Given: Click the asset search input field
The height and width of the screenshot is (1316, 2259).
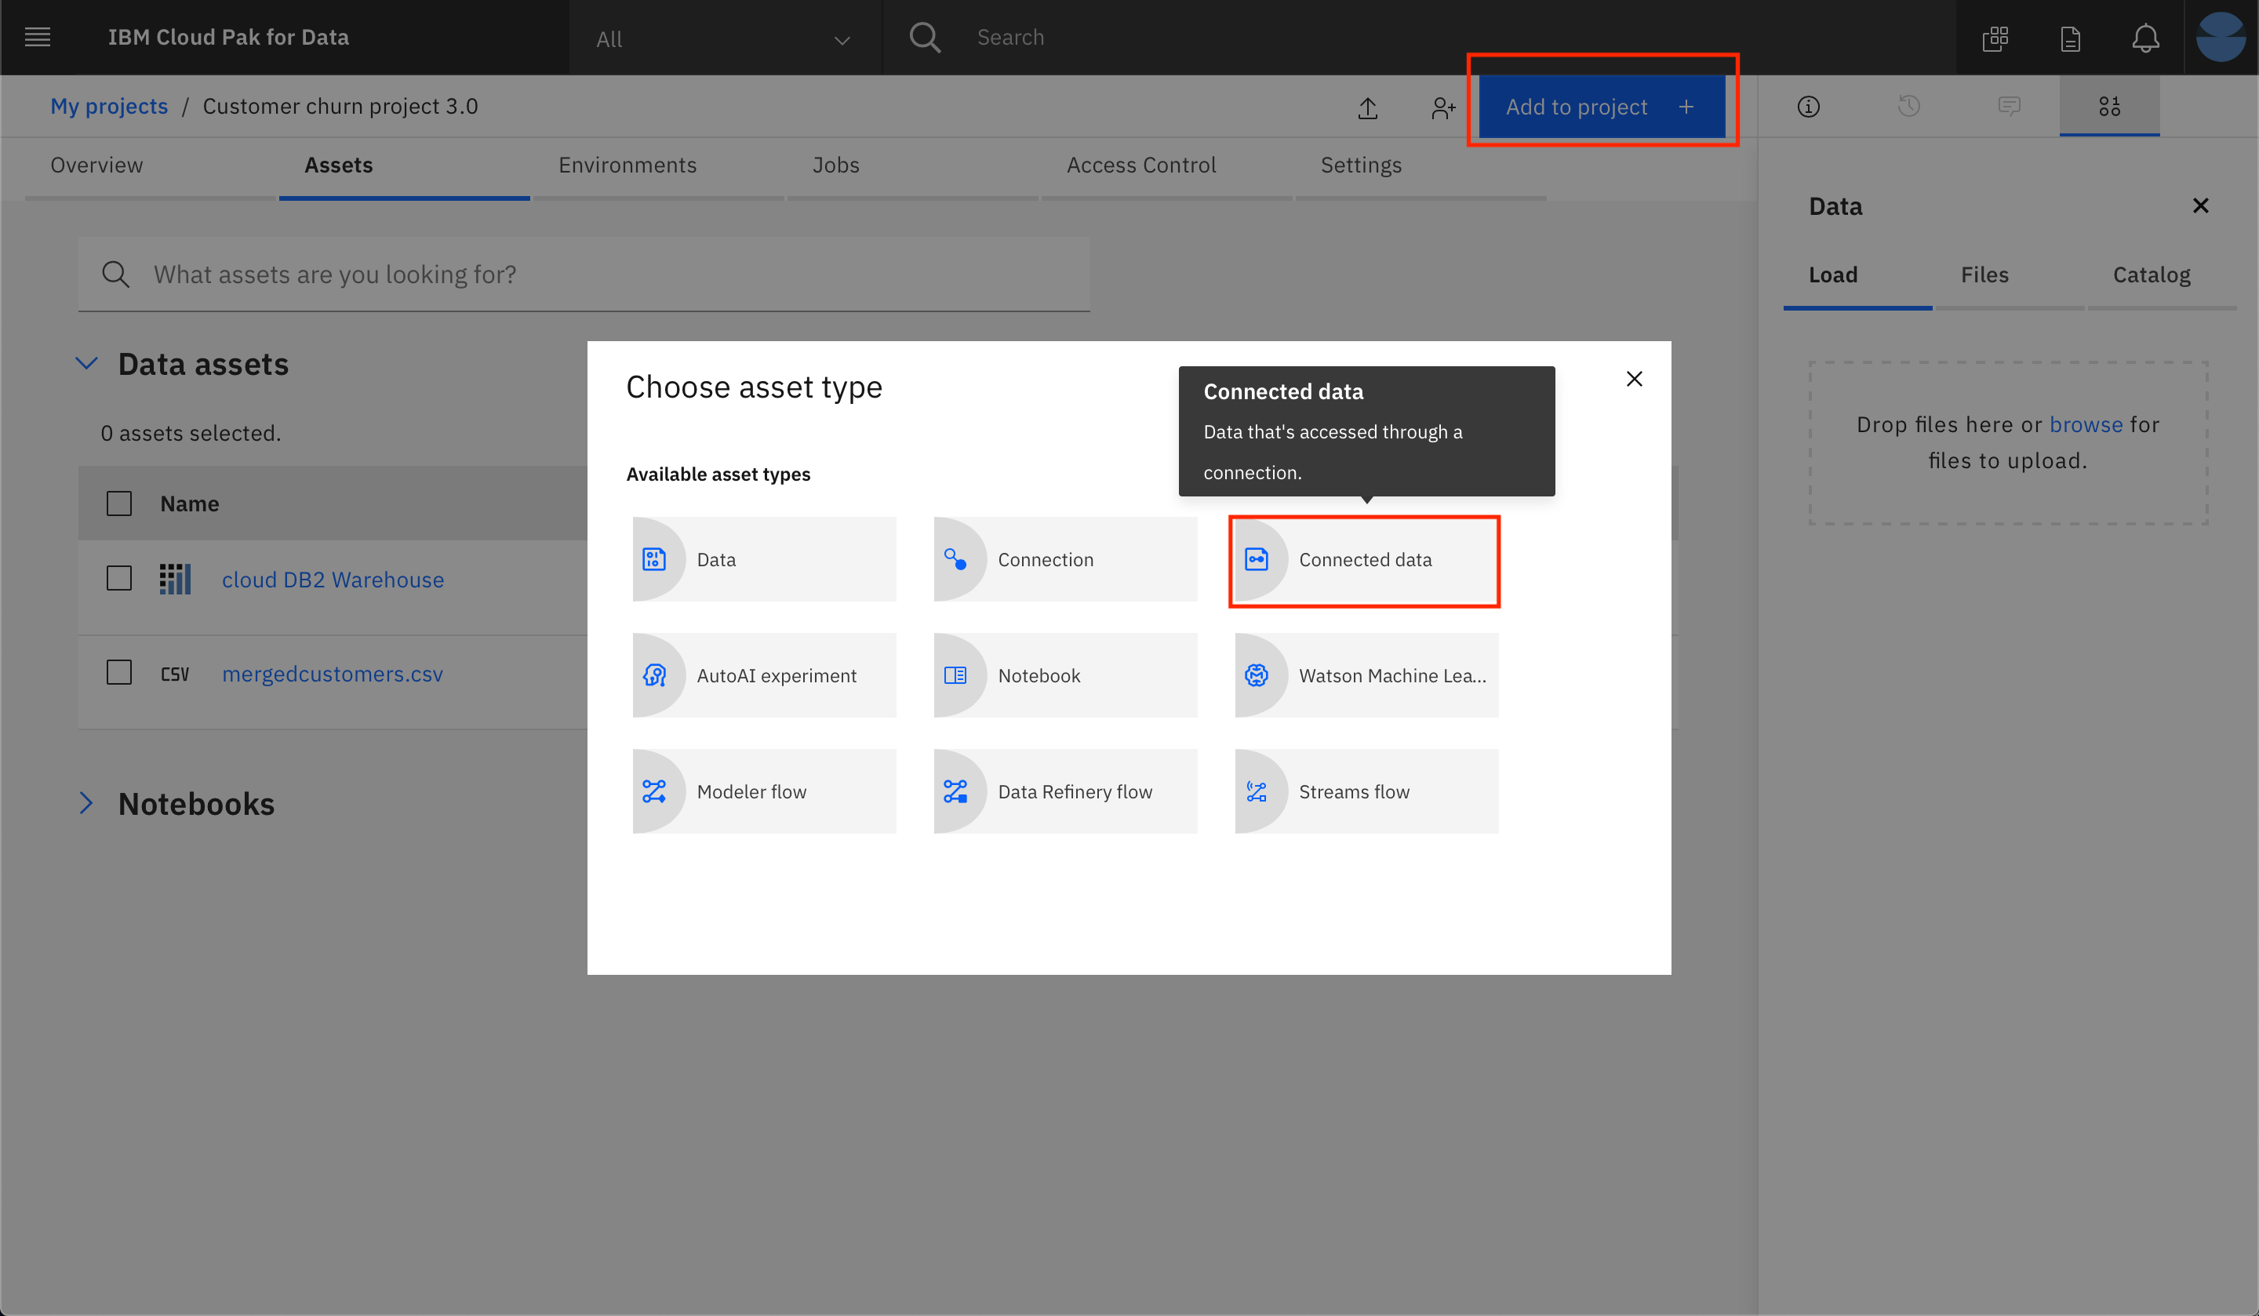Looking at the screenshot, I should click(x=583, y=274).
